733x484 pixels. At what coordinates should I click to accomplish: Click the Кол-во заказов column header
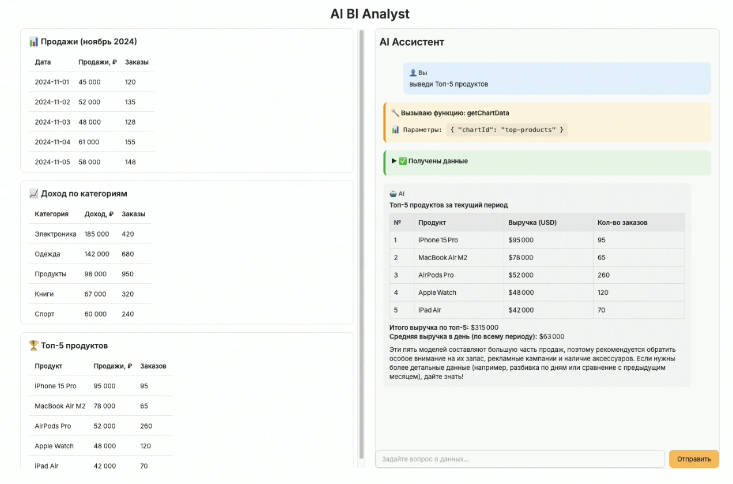[622, 223]
